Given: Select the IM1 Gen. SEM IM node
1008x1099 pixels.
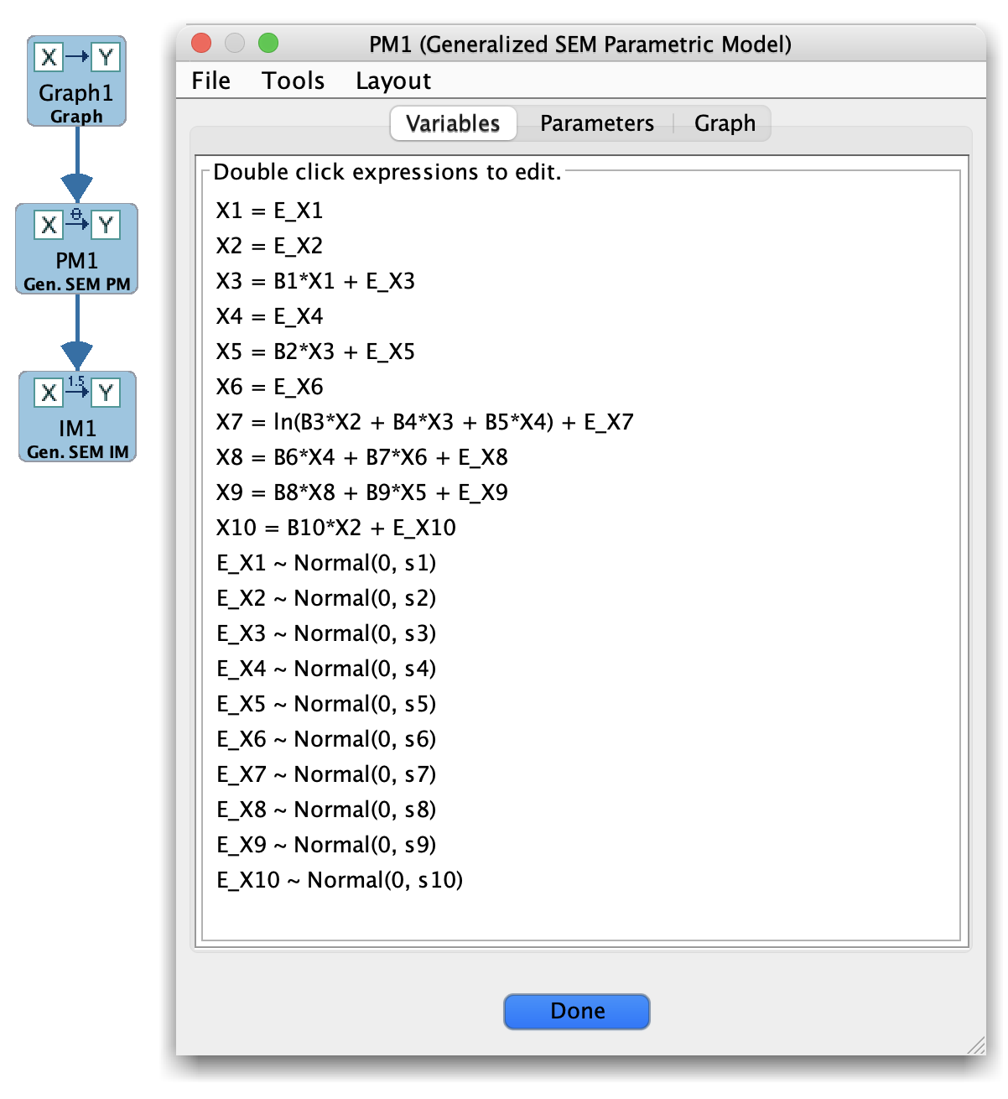Looking at the screenshot, I should click(x=77, y=416).
